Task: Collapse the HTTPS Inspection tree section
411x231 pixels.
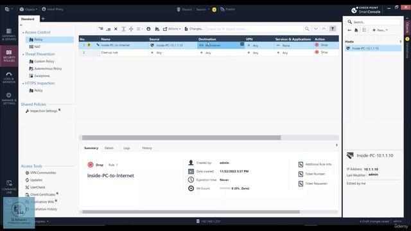Action: tap(23, 83)
